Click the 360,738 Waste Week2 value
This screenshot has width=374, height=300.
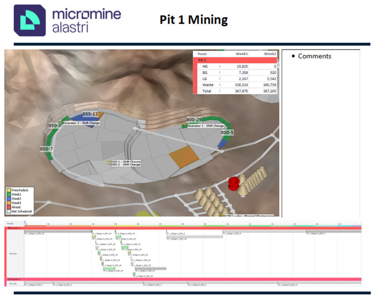click(270, 85)
